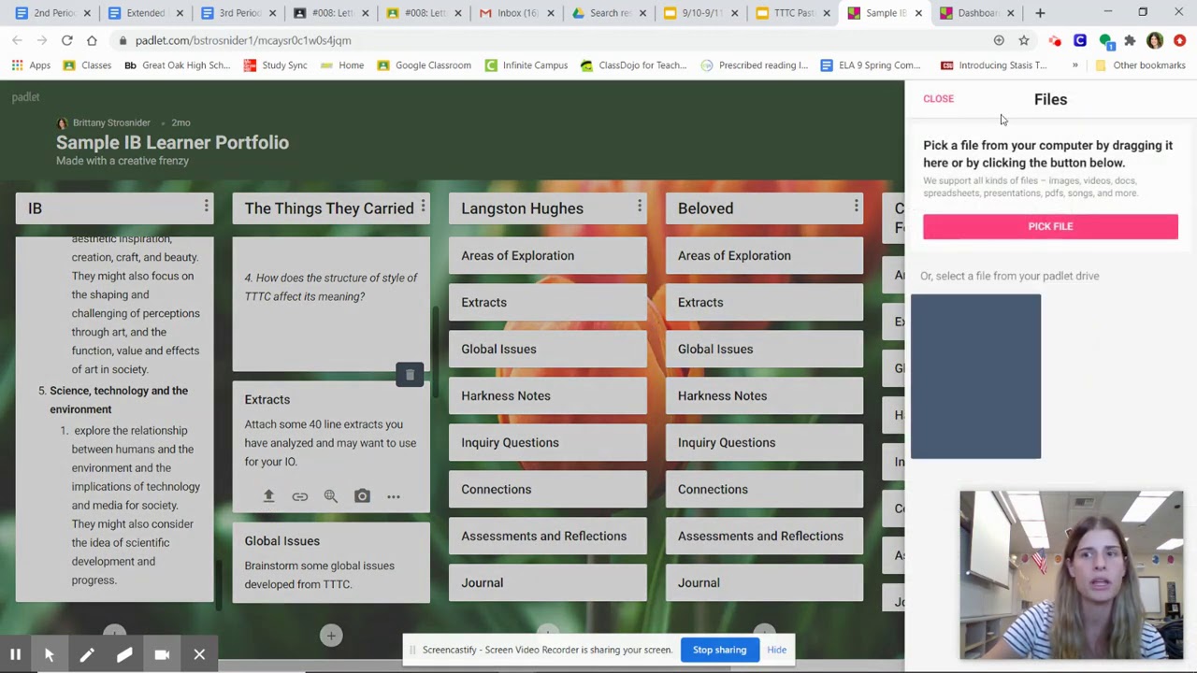1197x673 pixels.
Task: Open Connections under Langston Hughes
Action: pos(547,489)
